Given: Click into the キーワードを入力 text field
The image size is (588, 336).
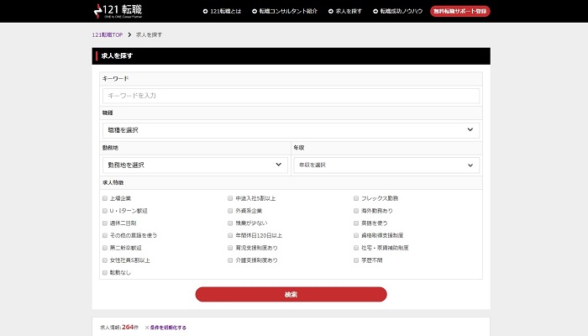Looking at the screenshot, I should pyautogui.click(x=291, y=96).
